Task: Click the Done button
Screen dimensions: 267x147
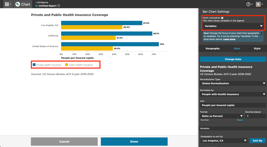Action: click(x=134, y=141)
